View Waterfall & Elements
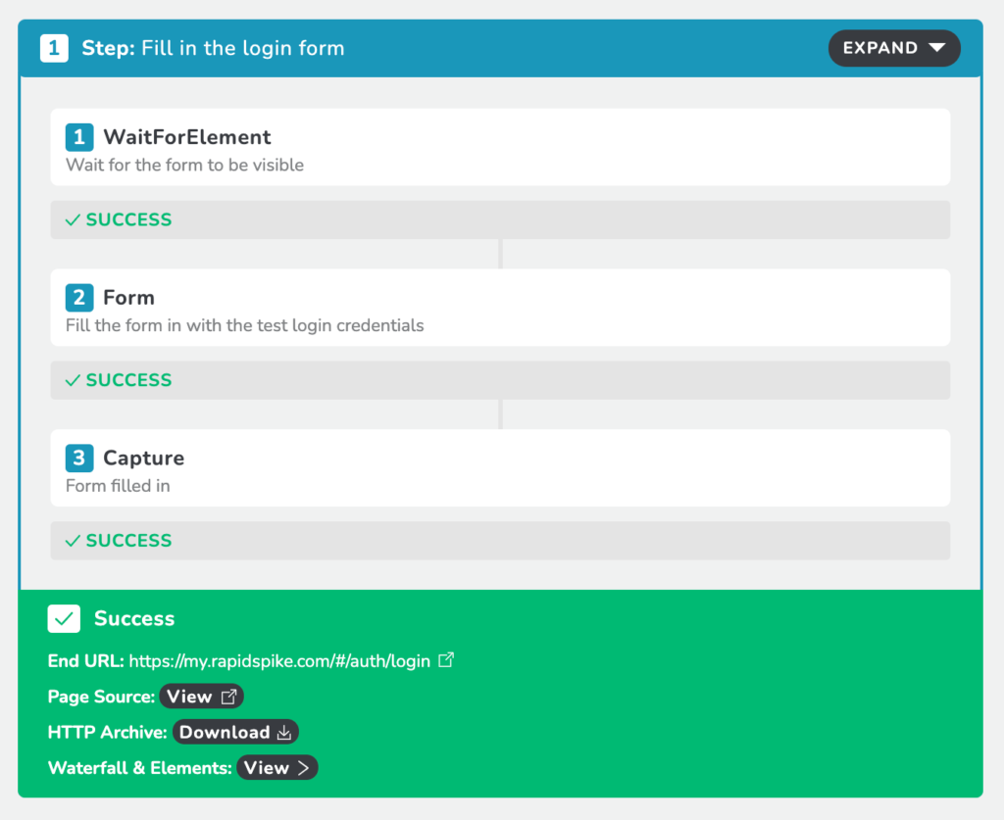Image resolution: width=1004 pixels, height=820 pixels. coord(276,767)
